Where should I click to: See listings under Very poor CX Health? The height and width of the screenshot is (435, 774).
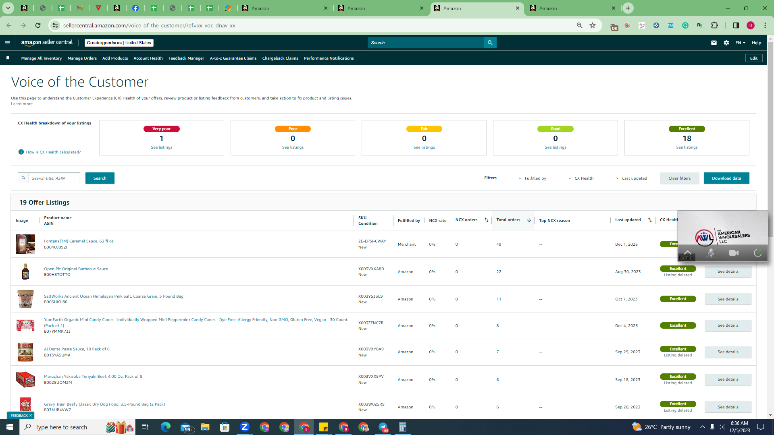point(162,147)
